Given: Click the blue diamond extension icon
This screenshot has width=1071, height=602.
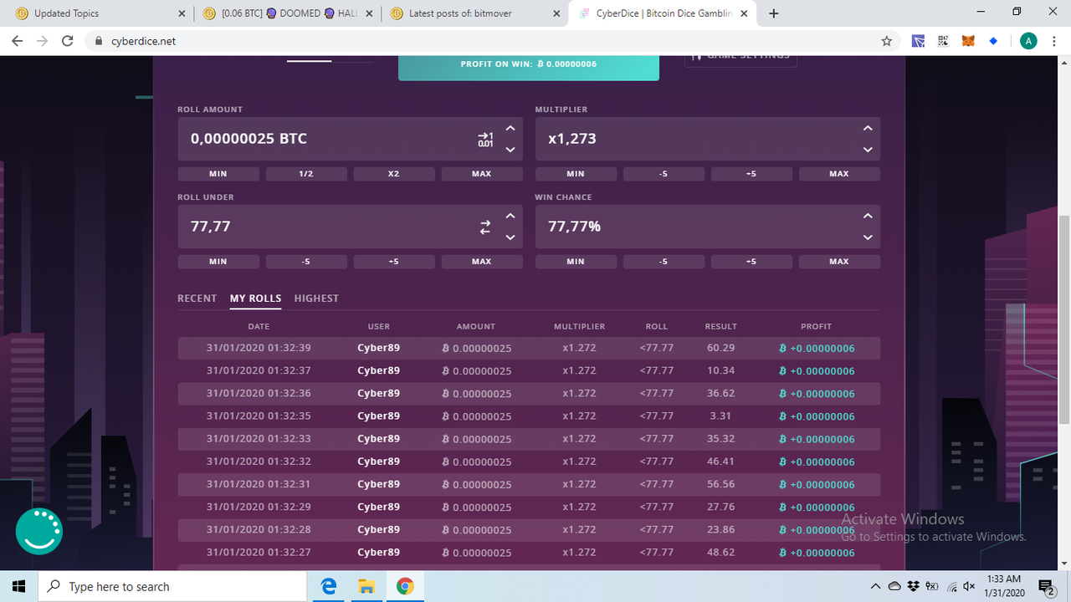Looking at the screenshot, I should point(993,41).
